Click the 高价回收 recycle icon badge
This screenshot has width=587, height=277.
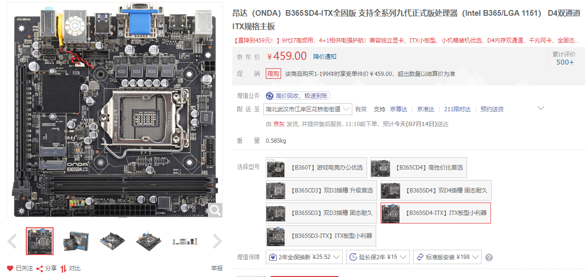[270, 96]
